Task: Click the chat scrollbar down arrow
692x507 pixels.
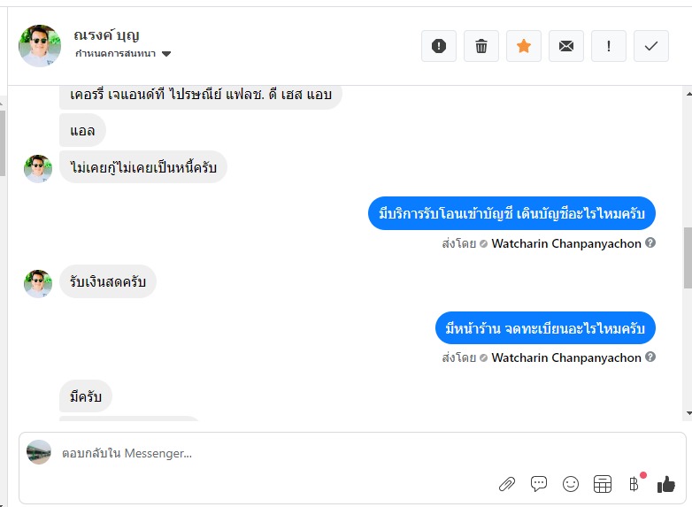Action: click(x=689, y=413)
